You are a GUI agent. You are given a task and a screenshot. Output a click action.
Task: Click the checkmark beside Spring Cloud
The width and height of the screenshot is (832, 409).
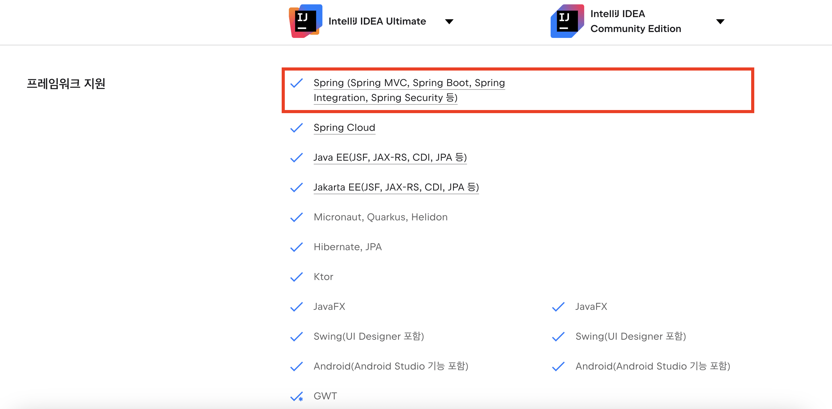coord(297,128)
